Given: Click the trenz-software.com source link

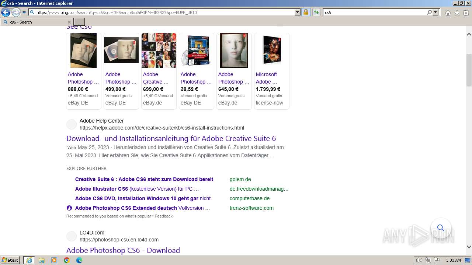Looking at the screenshot, I should coord(252,208).
